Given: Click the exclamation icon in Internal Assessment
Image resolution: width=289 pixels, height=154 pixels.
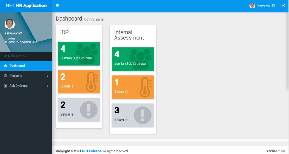Looking at the screenshot, I should [x=142, y=115].
